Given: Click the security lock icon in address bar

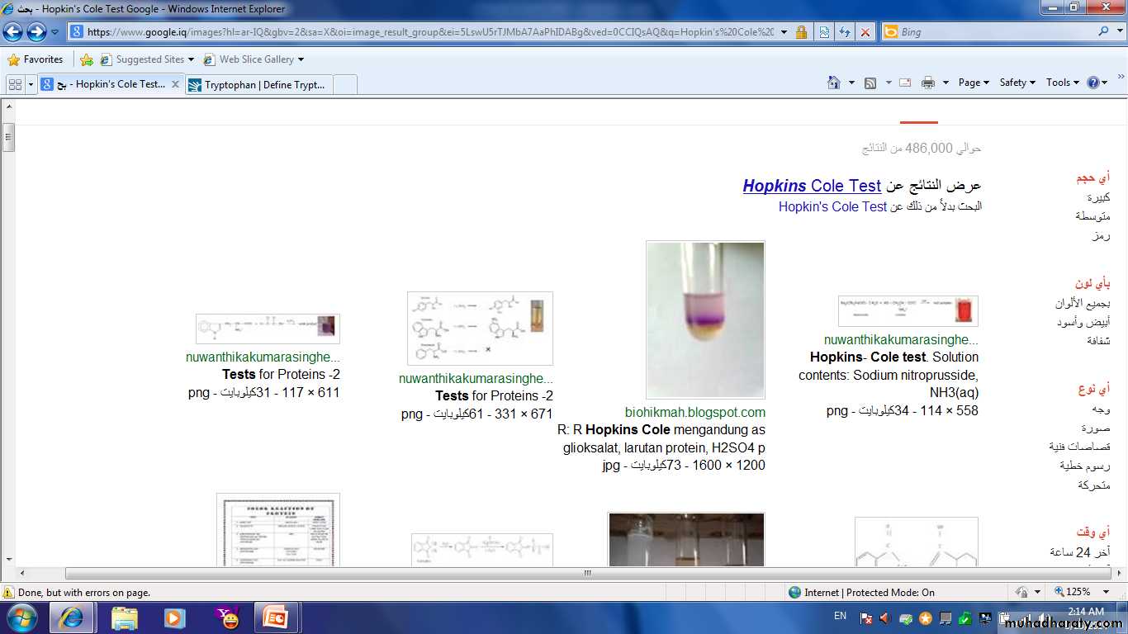Looking at the screenshot, I should [801, 32].
